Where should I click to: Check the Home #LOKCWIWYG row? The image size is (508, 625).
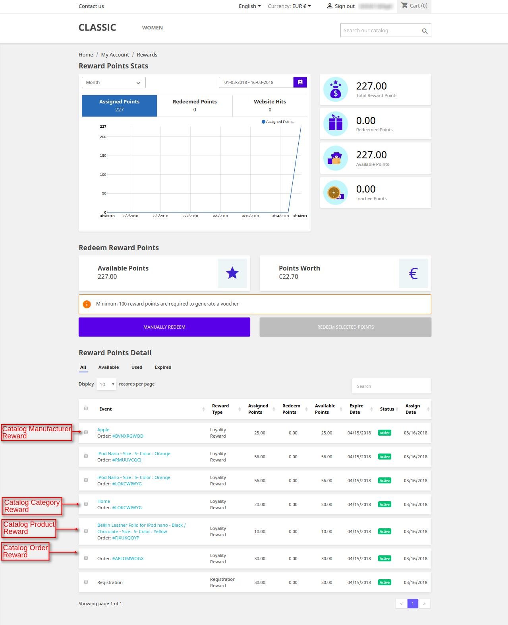pyautogui.click(x=86, y=504)
